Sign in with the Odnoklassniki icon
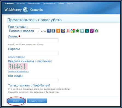This screenshot has width=122, height=108. point(58,31)
